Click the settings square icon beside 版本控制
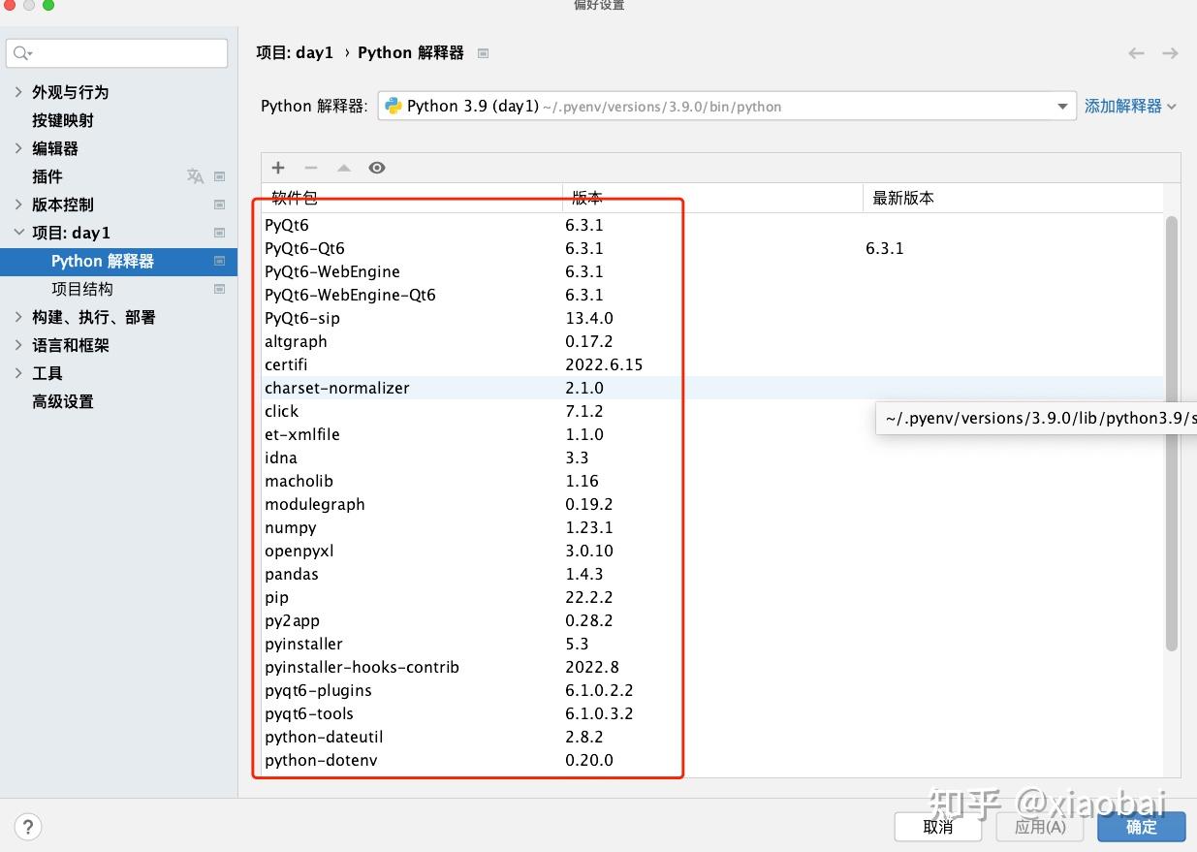Image resolution: width=1197 pixels, height=852 pixels. tap(220, 205)
